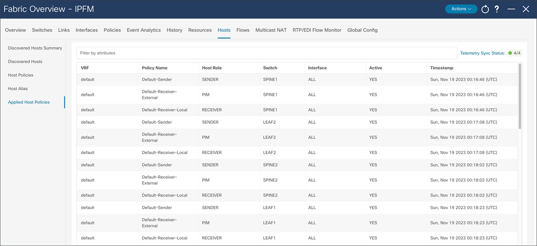Click RECEIVER role in the LEAF1 row
This screenshot has width=537, height=246.
point(212,238)
